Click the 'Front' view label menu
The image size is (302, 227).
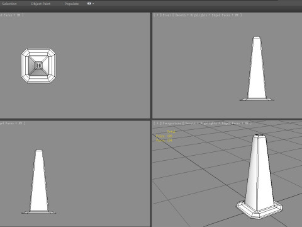[x=167, y=15]
